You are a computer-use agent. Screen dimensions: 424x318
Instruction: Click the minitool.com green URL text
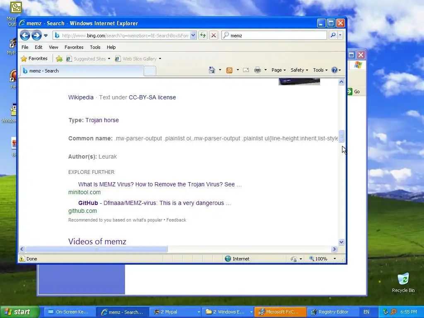pos(84,192)
